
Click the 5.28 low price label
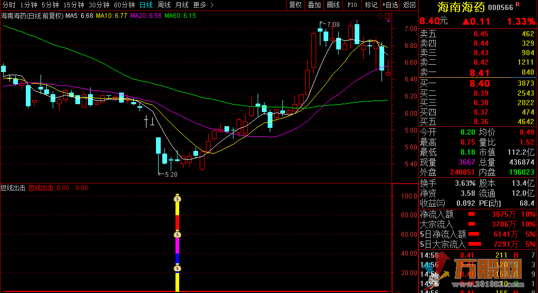pos(171,175)
